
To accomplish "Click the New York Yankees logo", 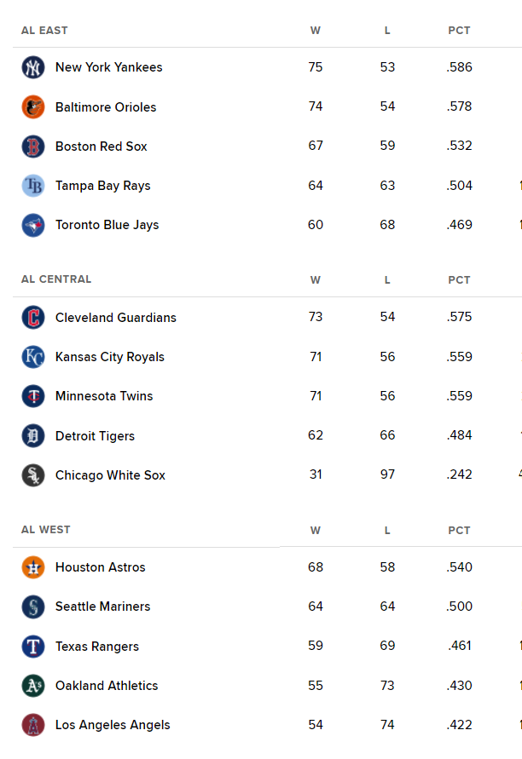I will click(x=33, y=67).
